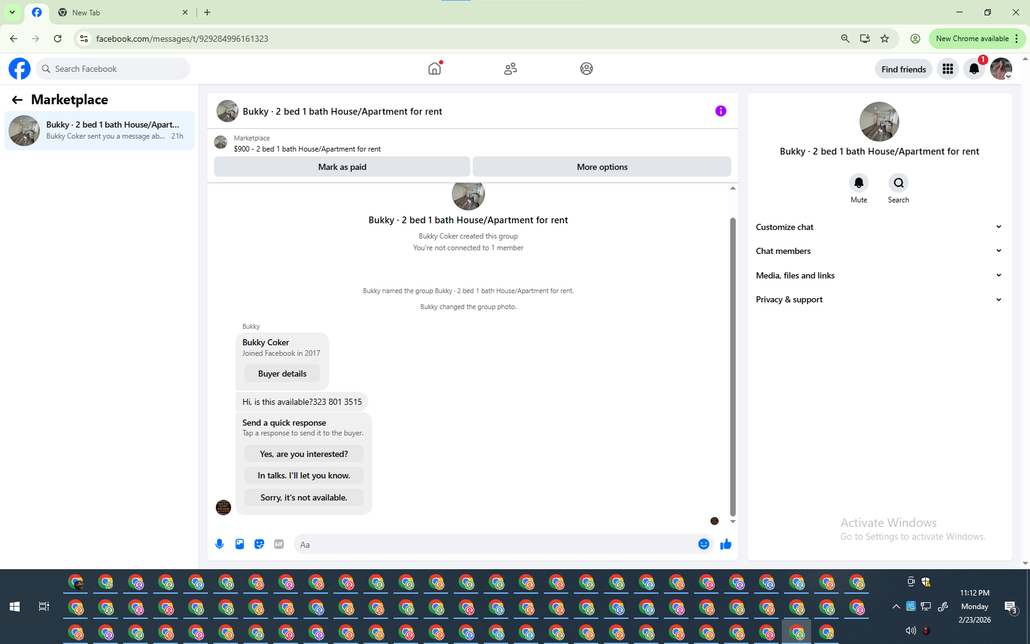Click the group photo in chat header
Image resolution: width=1030 pixels, height=644 pixels.
point(227,111)
